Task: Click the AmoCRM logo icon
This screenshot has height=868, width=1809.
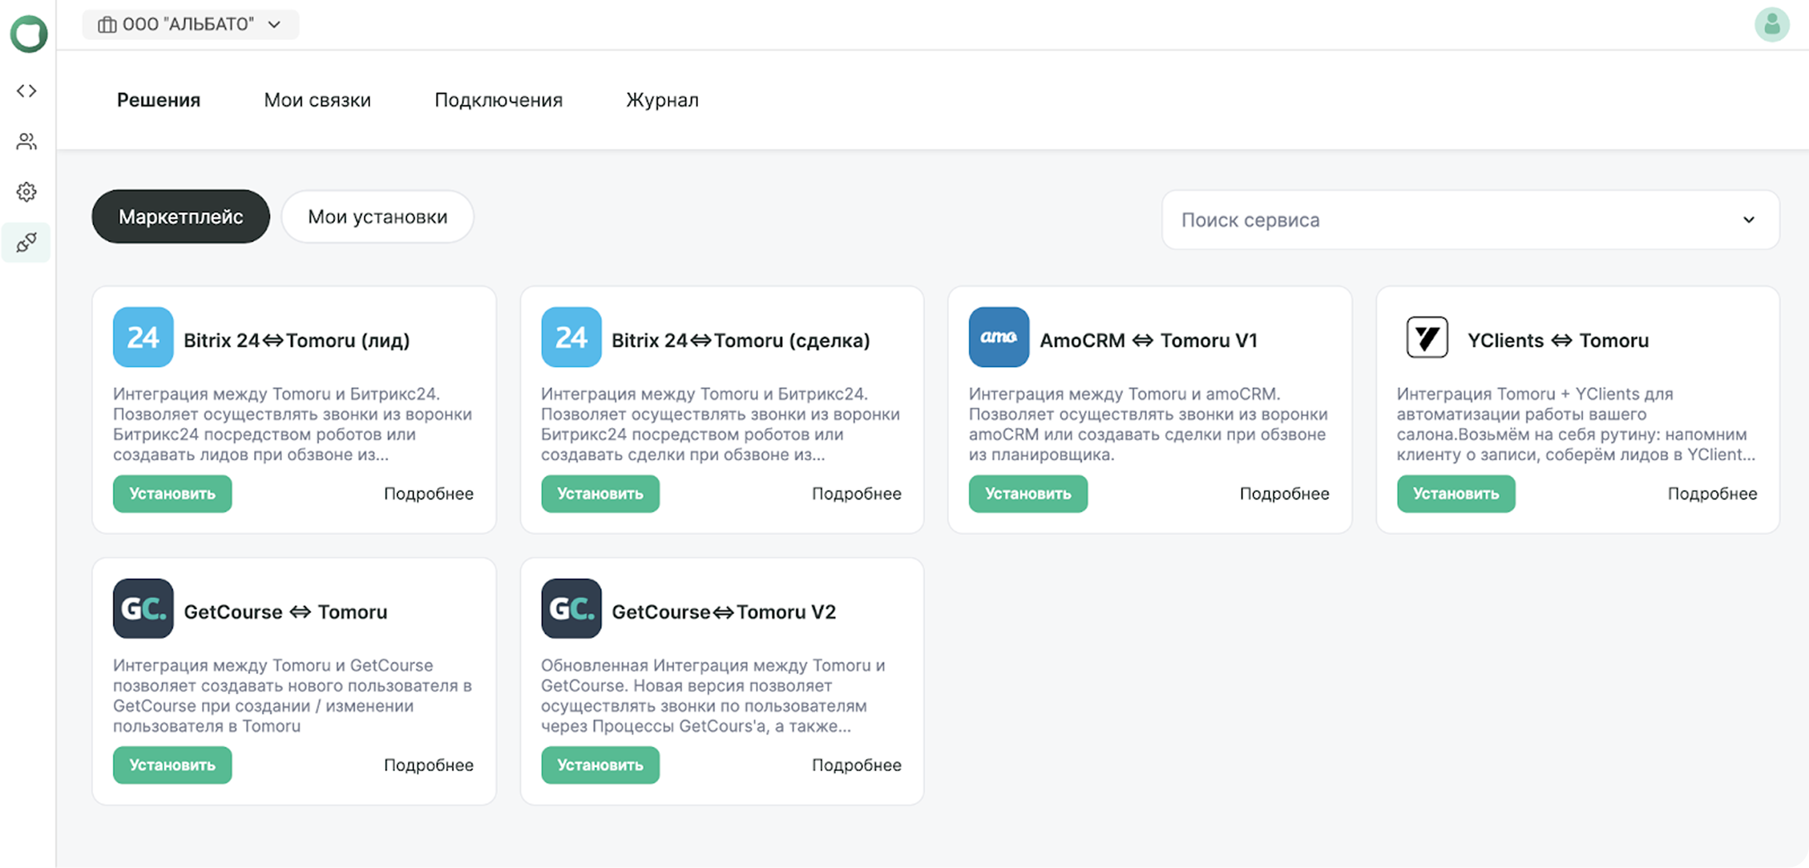Action: (x=998, y=337)
